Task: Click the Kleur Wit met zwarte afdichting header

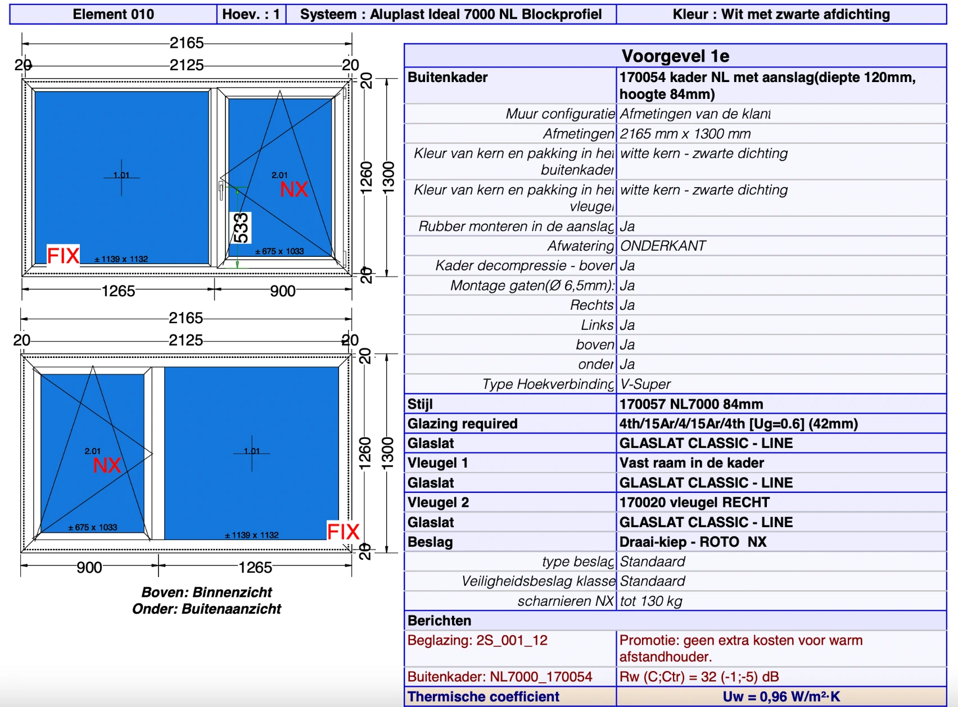Action: tap(781, 14)
